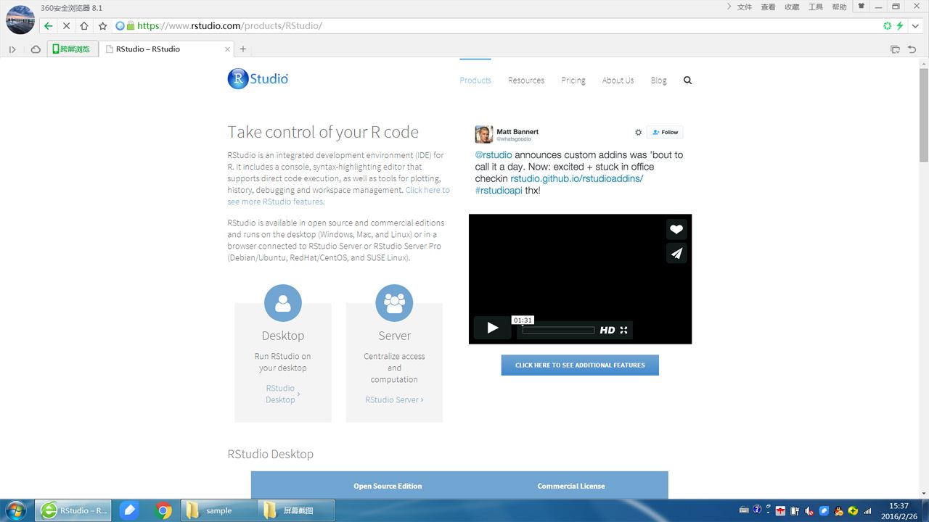The image size is (929, 522).
Task: Click the cloud sync icon in tab bar
Action: click(36, 49)
